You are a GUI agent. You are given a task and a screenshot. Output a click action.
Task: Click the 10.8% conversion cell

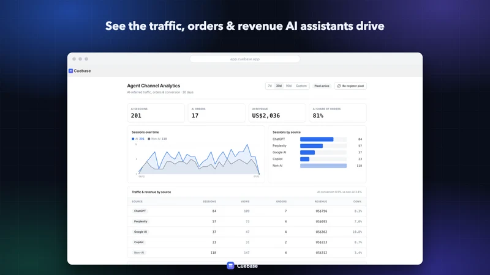tap(357, 232)
